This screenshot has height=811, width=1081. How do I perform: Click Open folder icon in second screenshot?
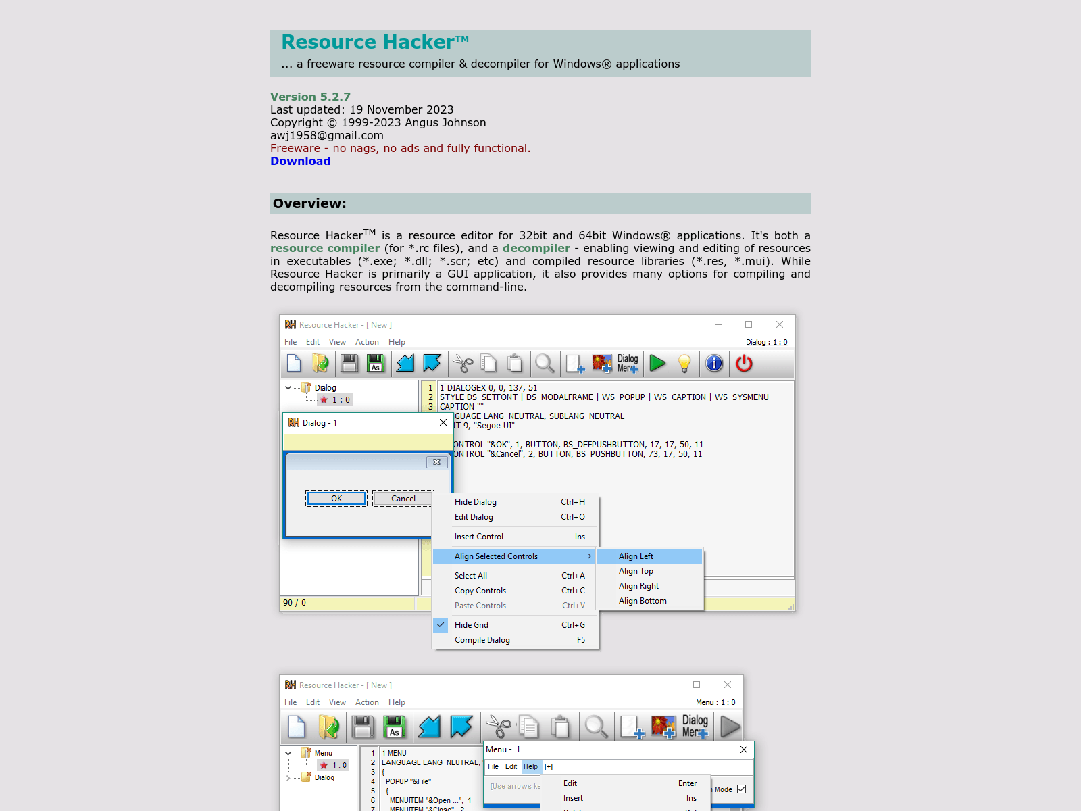pyautogui.click(x=329, y=727)
